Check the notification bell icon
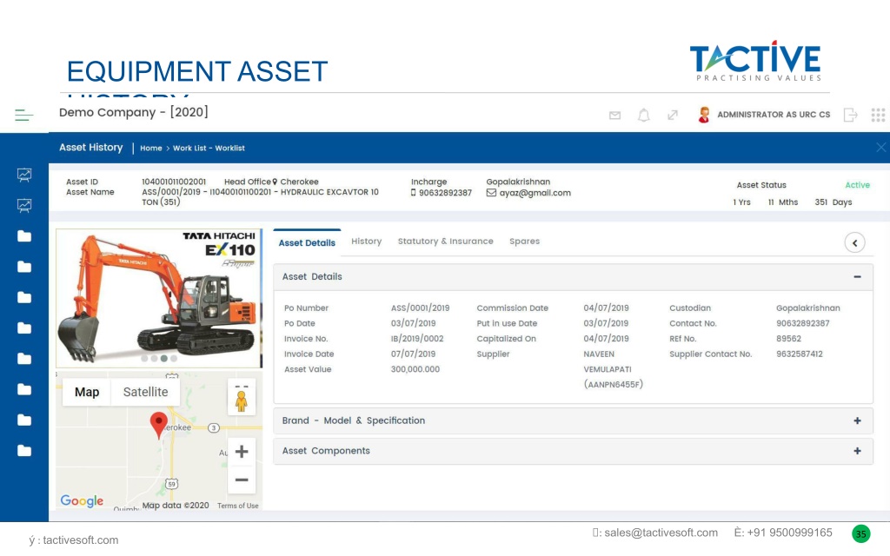 (644, 116)
